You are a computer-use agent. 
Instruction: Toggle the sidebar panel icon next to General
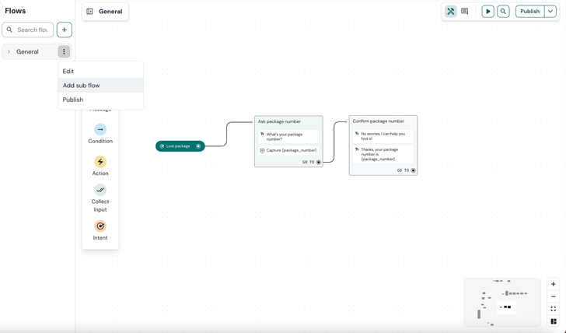pos(90,12)
